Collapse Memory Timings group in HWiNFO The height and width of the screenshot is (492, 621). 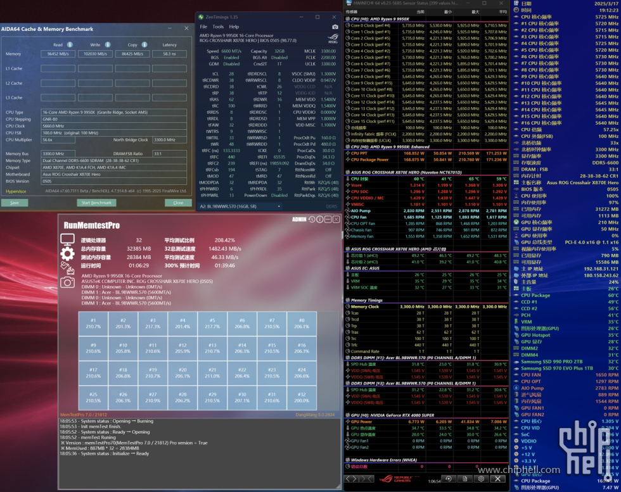pos(348,300)
